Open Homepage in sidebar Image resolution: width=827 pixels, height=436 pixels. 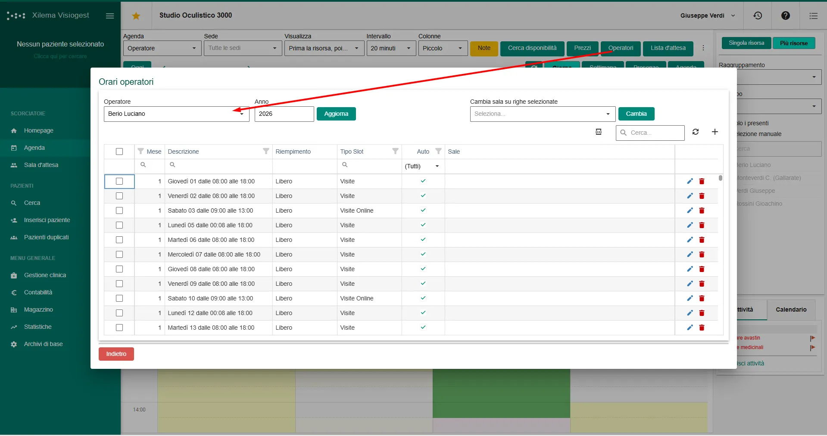pos(39,130)
